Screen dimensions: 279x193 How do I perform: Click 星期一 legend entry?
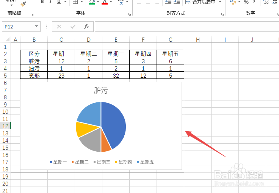(x=58, y=162)
